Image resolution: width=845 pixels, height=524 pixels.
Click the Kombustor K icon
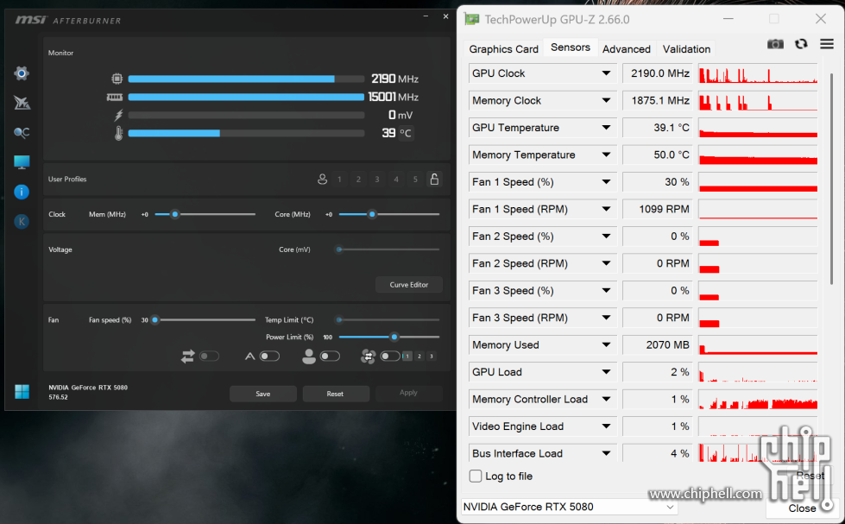[x=22, y=222]
